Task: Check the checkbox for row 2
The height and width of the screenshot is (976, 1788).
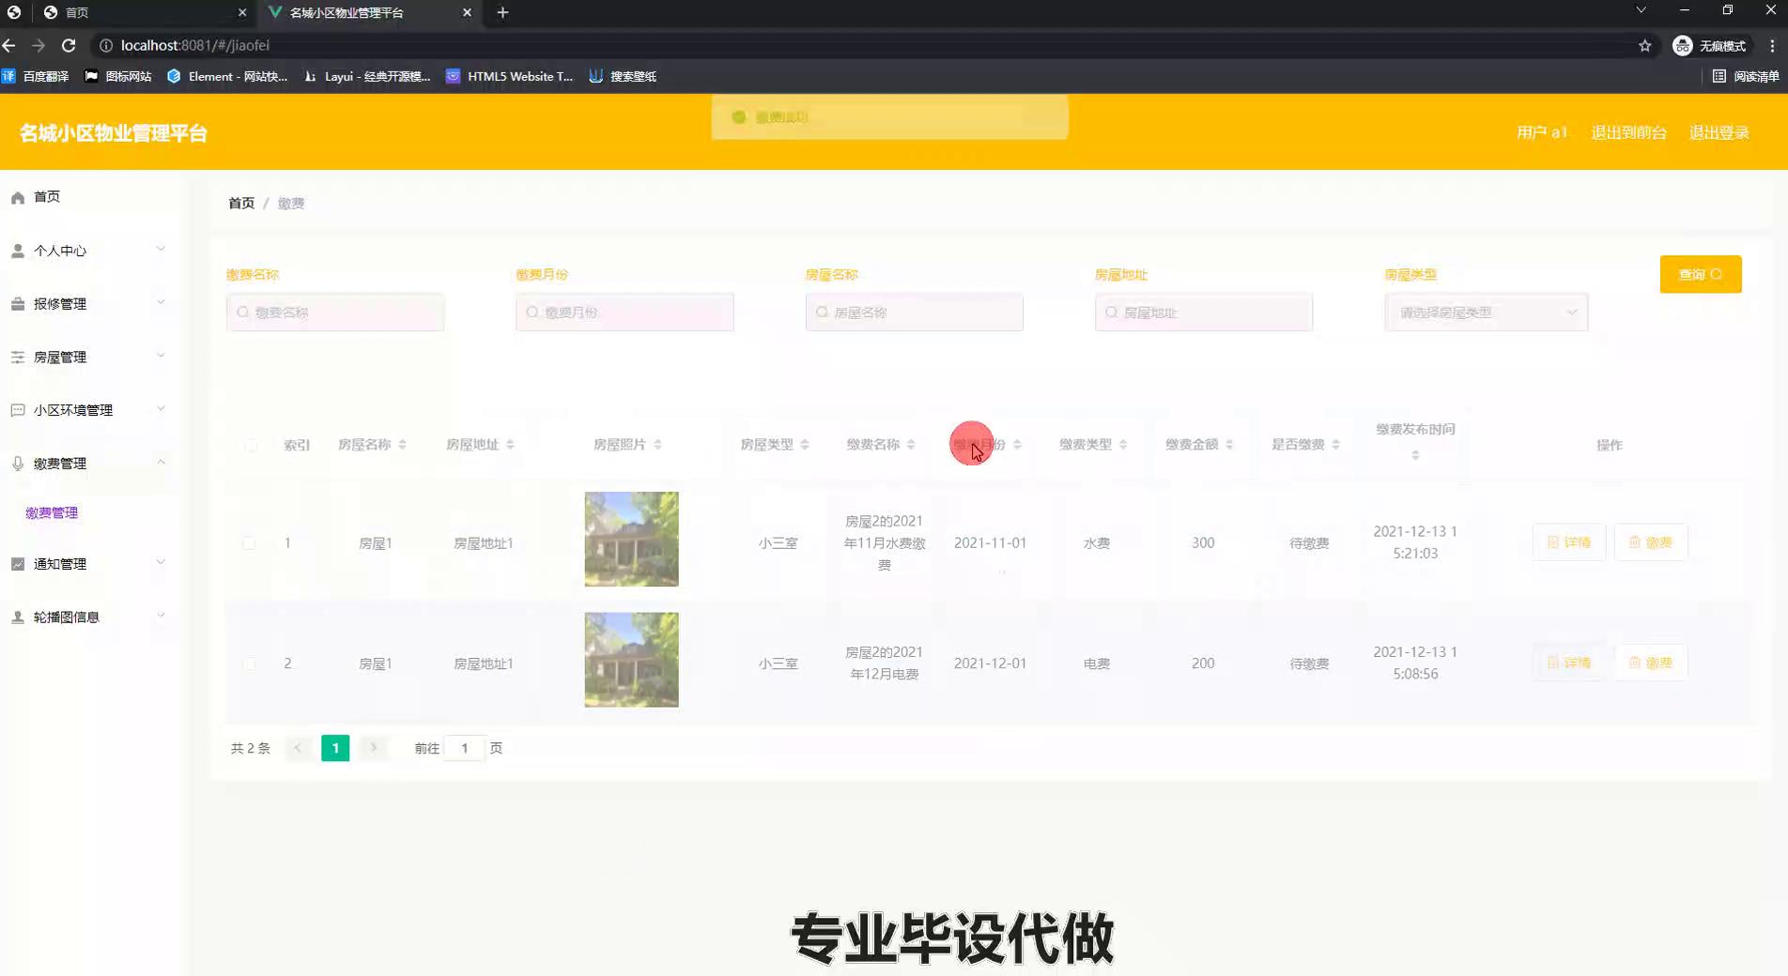Action: pyautogui.click(x=249, y=663)
